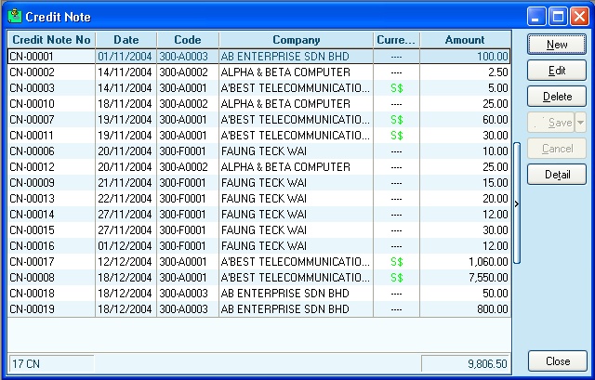Click amount 2.50 in CN-00002 row

498,72
